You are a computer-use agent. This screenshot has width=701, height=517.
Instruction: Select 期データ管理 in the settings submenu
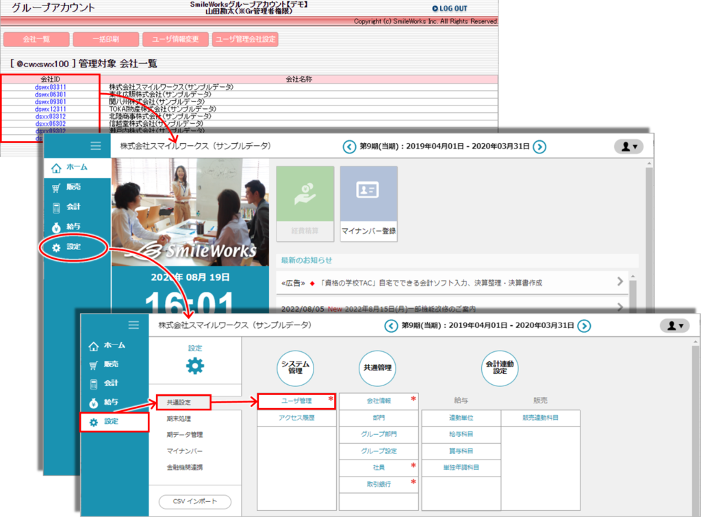(185, 435)
